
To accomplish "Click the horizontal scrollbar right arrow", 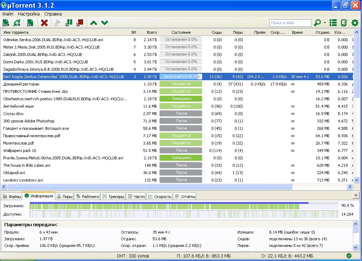I will (x=350, y=186).
